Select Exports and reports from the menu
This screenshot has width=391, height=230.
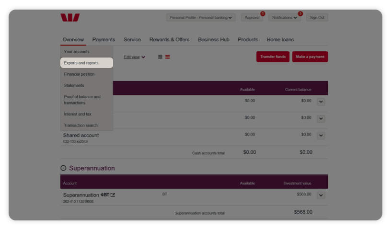87,63
